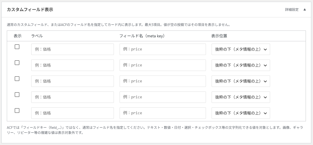Focus the first row's ラベル input field

(72, 49)
